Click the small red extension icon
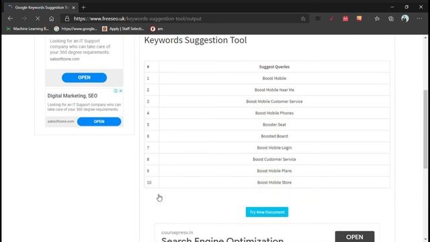The image size is (430, 242). click(331, 19)
